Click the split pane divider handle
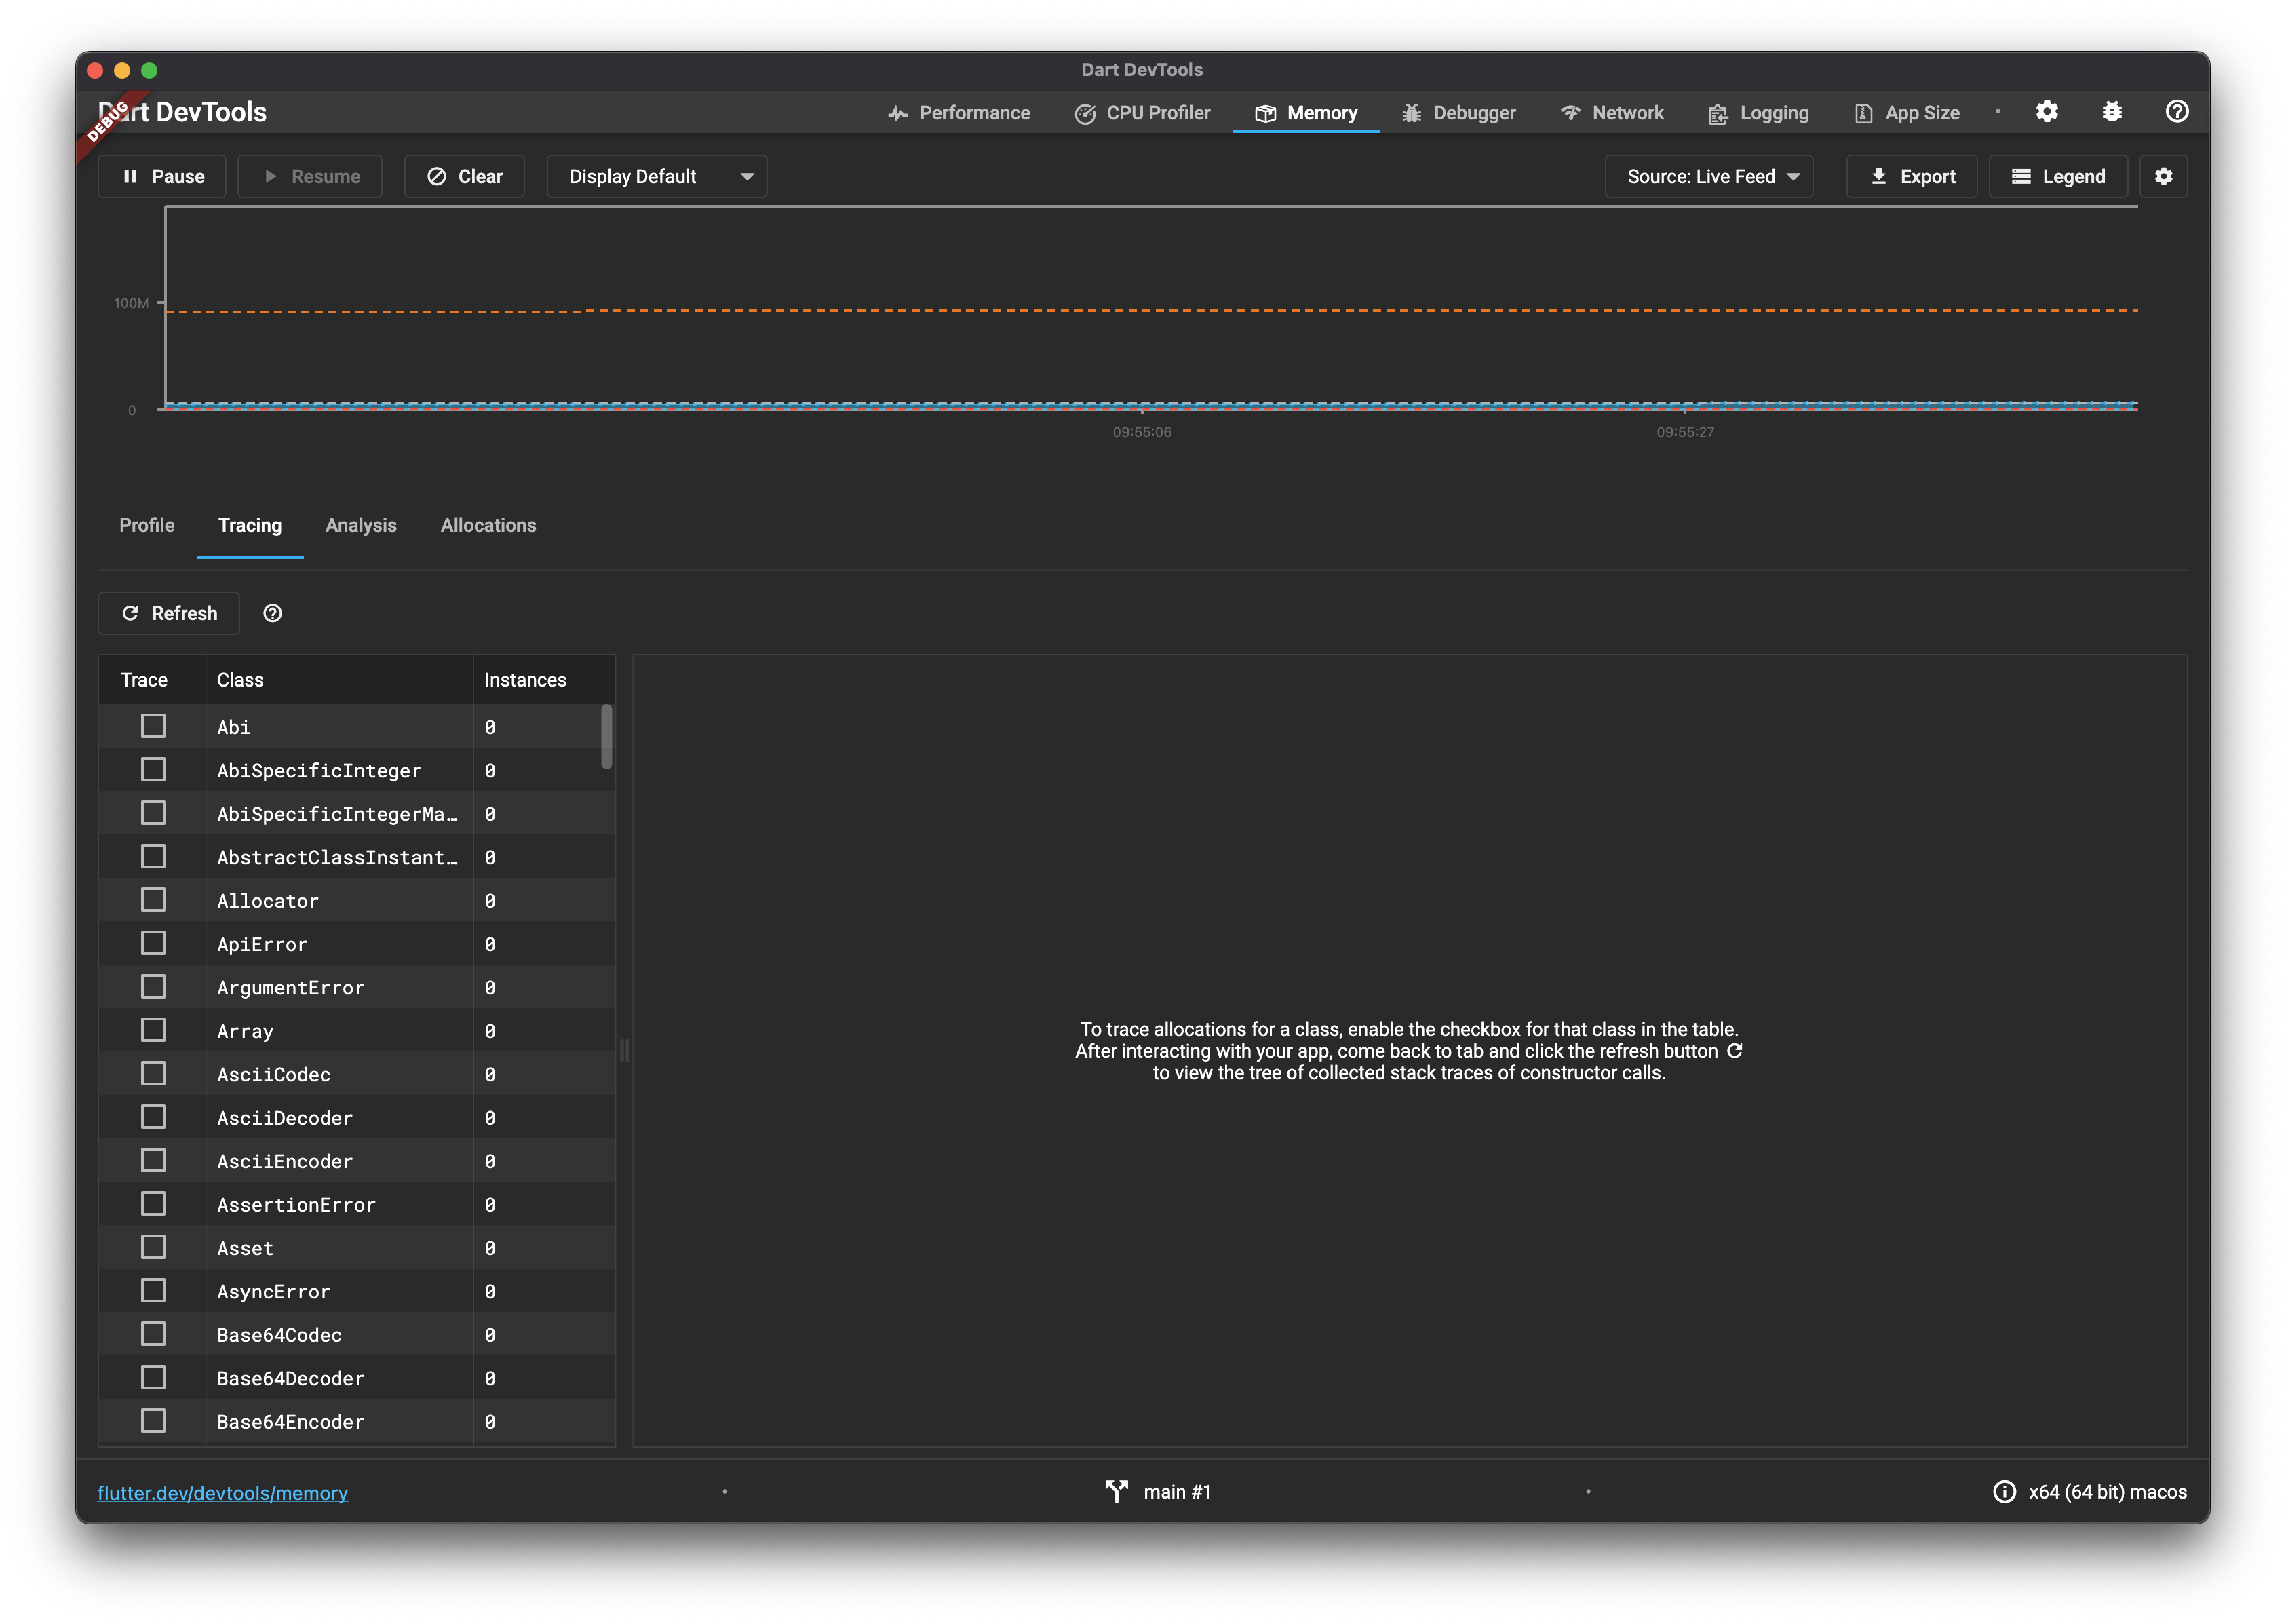Viewport: 2286px width, 1624px height. pos(624,1050)
